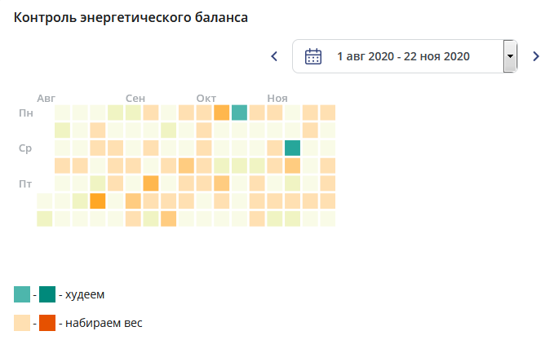Screen dimensions: 554x340
Task: Click the date range field text
Action: [403, 56]
